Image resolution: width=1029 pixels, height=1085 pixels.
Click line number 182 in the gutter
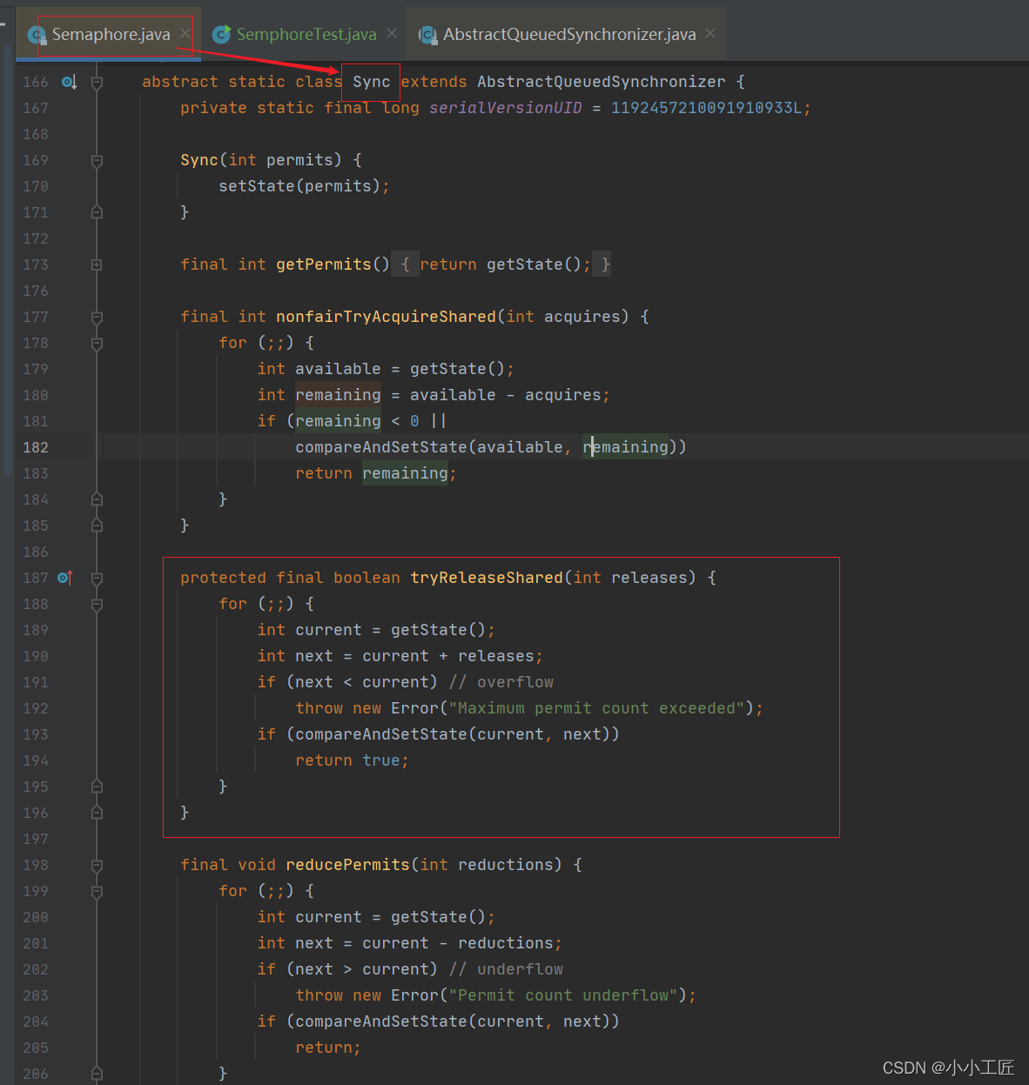tap(36, 447)
